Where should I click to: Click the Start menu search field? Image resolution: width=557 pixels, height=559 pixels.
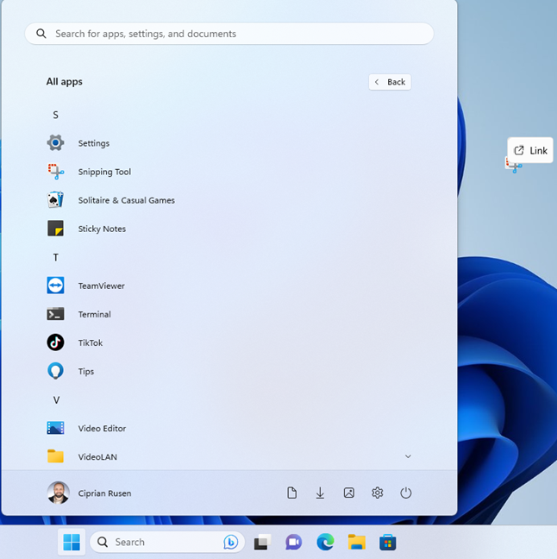point(229,34)
